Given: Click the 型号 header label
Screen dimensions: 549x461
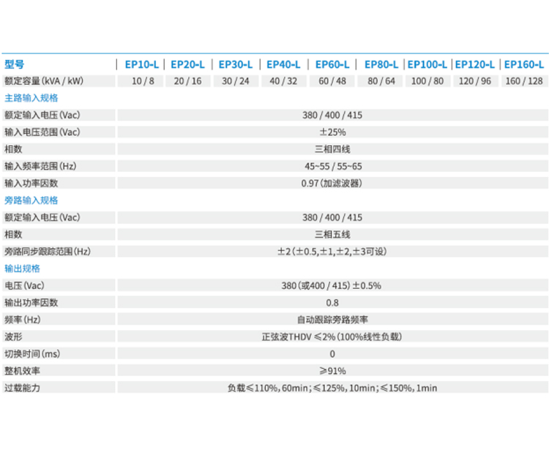Looking at the screenshot, I should point(15,64).
